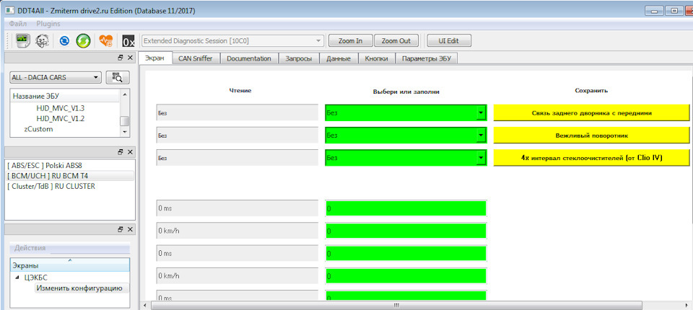Click the monitor diagnostic screen icon
693x310 pixels.
[22, 40]
